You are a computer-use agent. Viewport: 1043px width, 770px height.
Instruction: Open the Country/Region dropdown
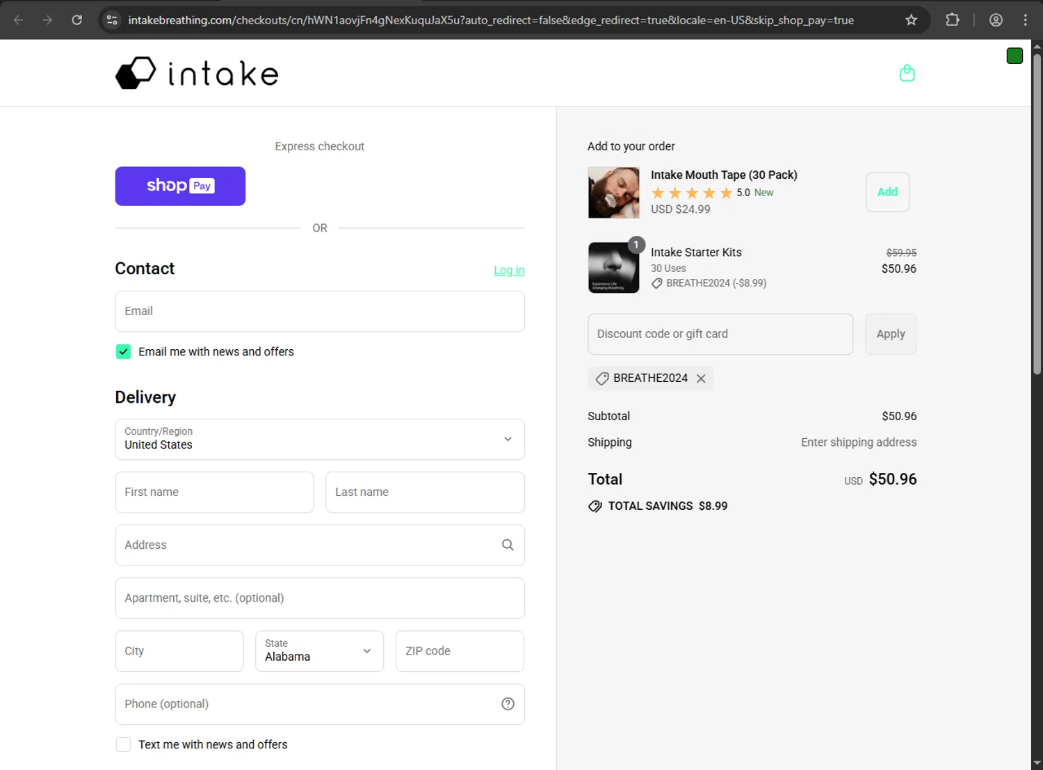[x=320, y=439]
